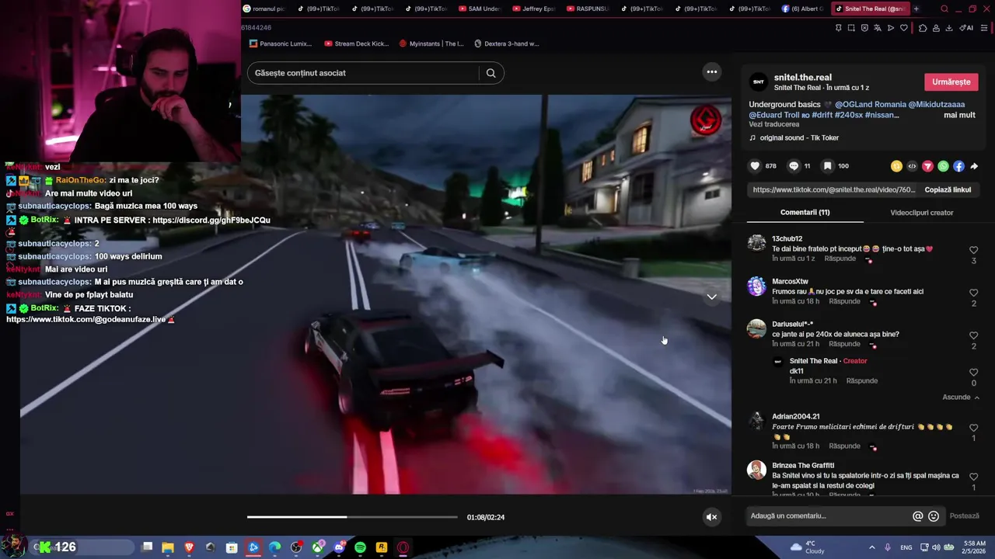Image resolution: width=995 pixels, height=559 pixels.
Task: Send to friends using the red paper-plane icon
Action: pyautogui.click(x=927, y=166)
